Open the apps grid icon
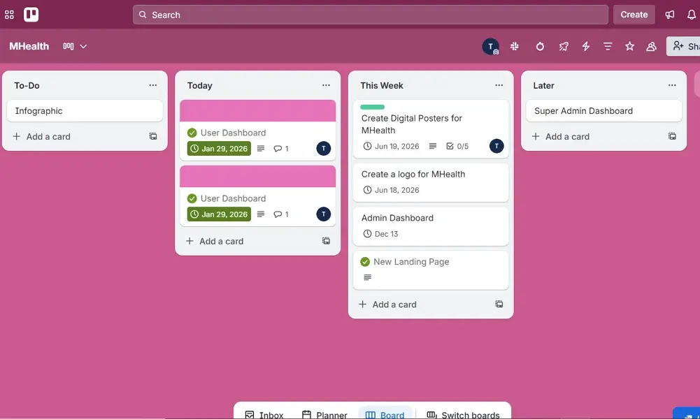This screenshot has height=419, width=700. [x=9, y=14]
